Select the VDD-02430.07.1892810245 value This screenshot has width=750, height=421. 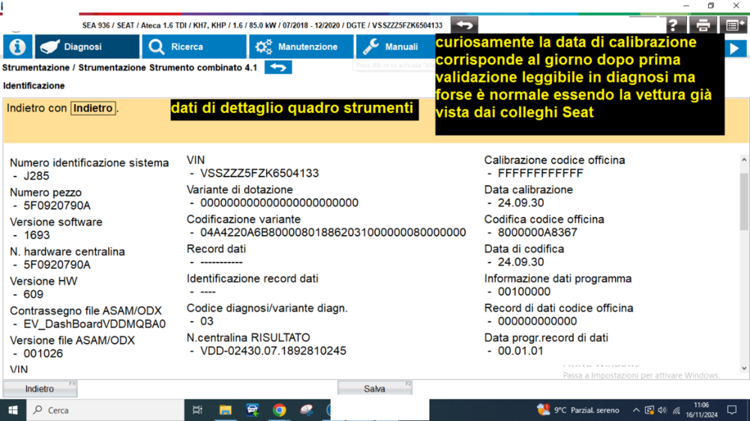(273, 351)
